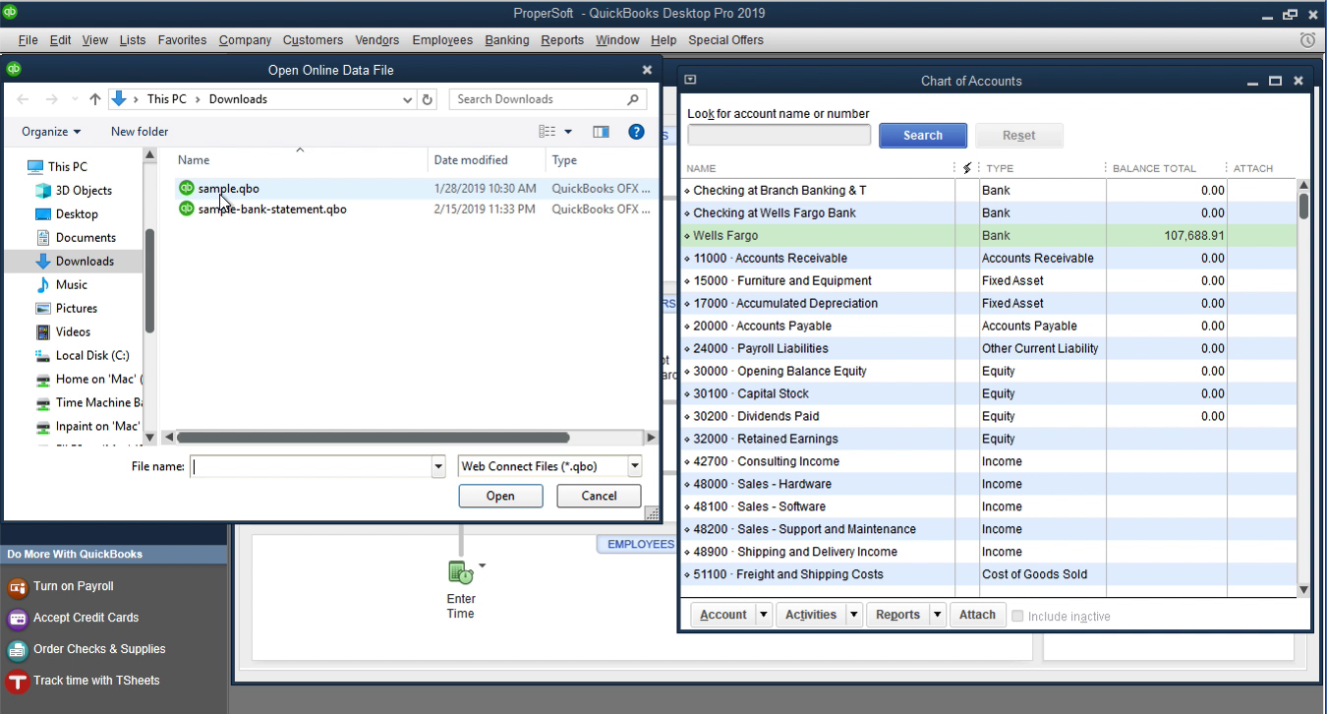Click the Desktop folder icon
This screenshot has width=1327, height=714.
(x=43, y=214)
